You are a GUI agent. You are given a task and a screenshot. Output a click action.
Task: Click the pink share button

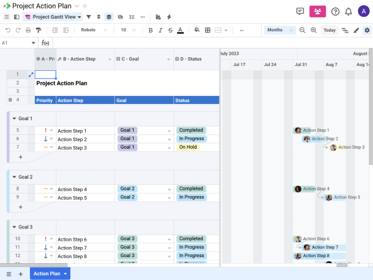[318, 11]
